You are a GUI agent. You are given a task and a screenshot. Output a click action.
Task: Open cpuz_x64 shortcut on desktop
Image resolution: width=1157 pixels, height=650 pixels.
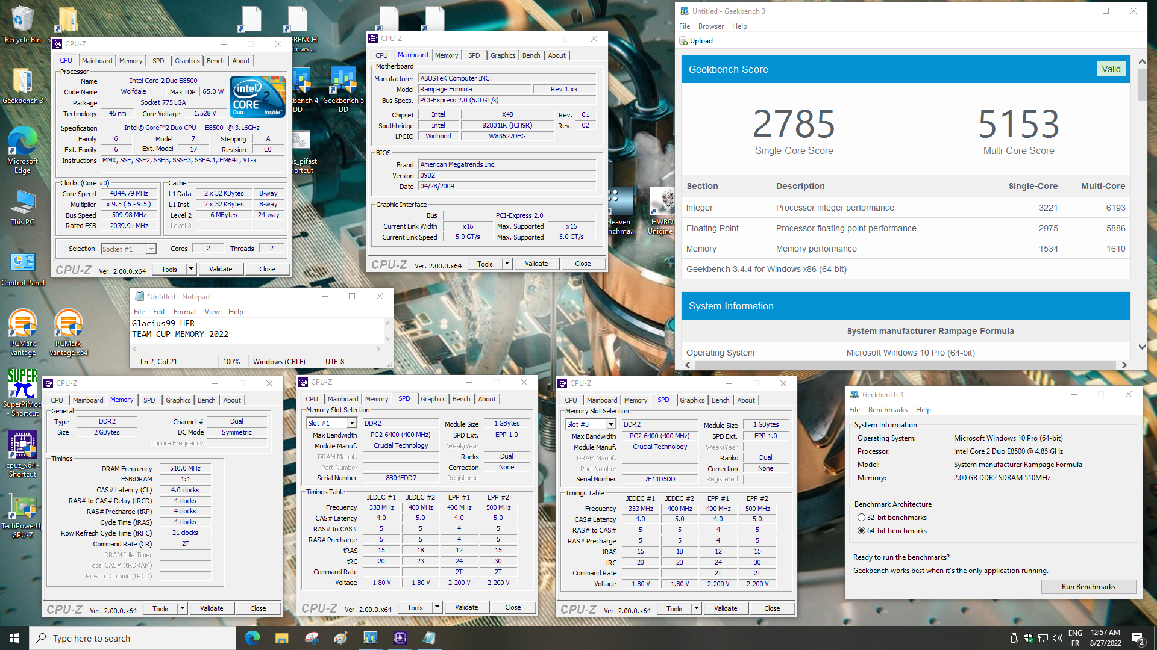point(22,454)
